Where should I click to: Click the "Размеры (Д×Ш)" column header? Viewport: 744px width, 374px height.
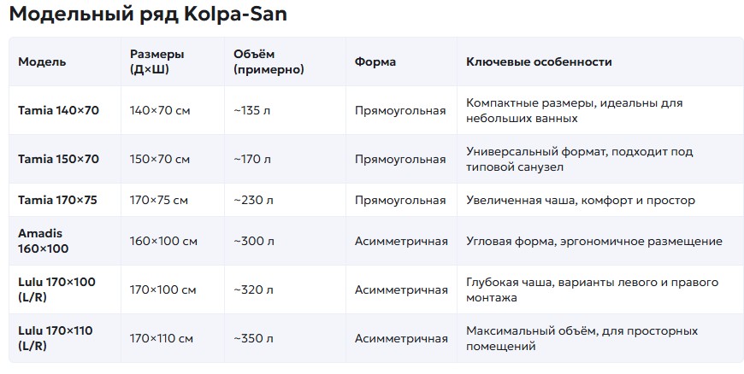(156, 61)
